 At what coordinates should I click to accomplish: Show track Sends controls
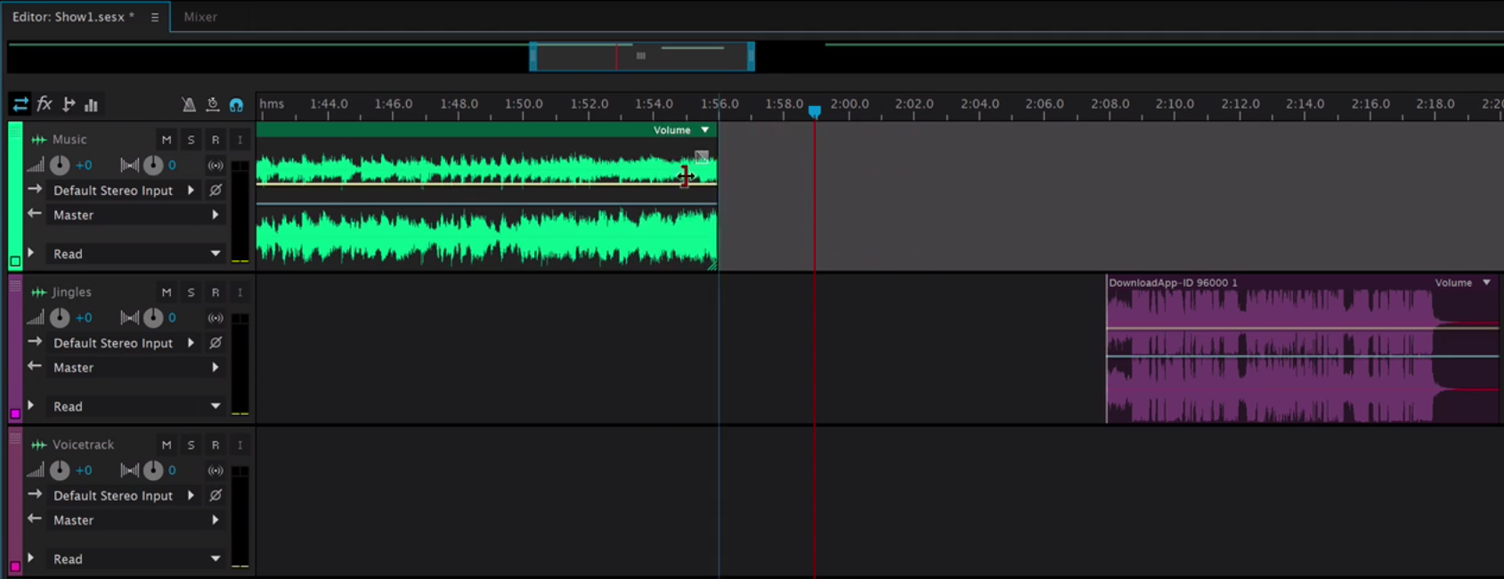click(x=69, y=104)
